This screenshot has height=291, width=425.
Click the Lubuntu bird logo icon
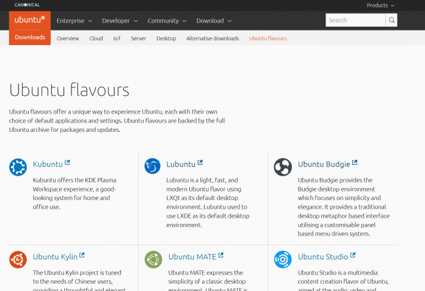pyautogui.click(x=153, y=167)
